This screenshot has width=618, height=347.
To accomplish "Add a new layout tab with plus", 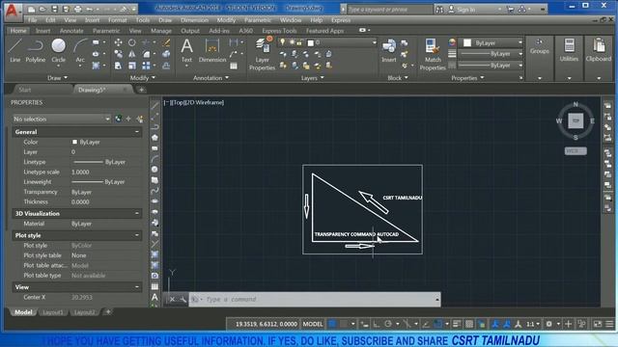I will pos(108,312).
